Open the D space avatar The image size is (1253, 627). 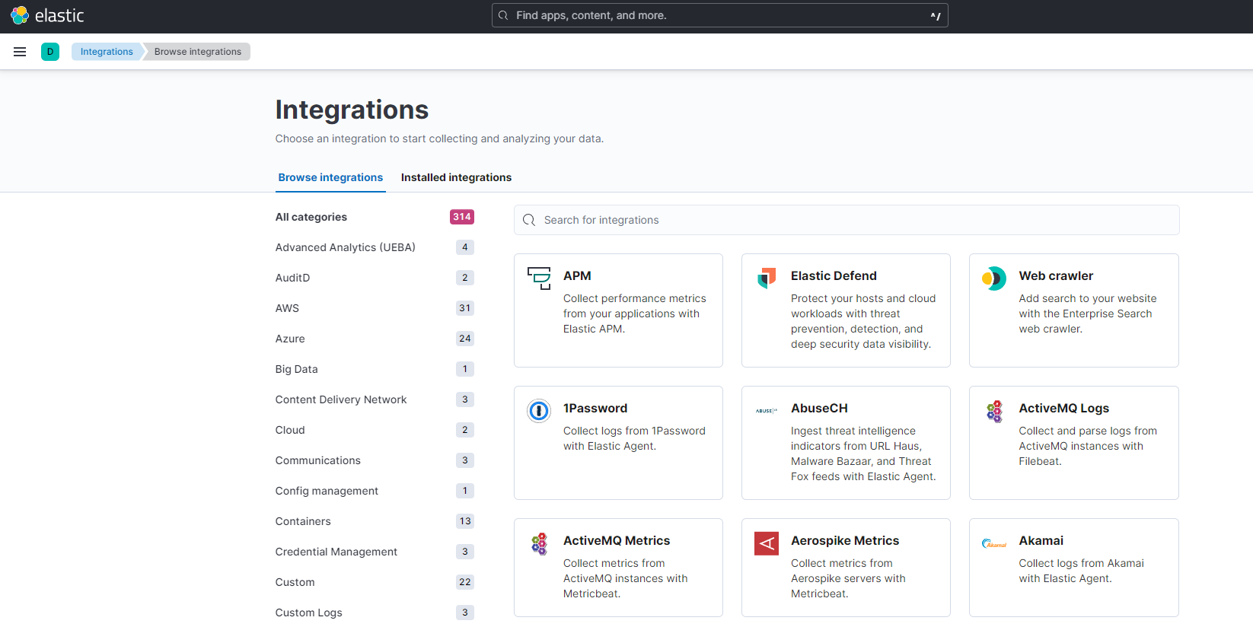pos(50,52)
